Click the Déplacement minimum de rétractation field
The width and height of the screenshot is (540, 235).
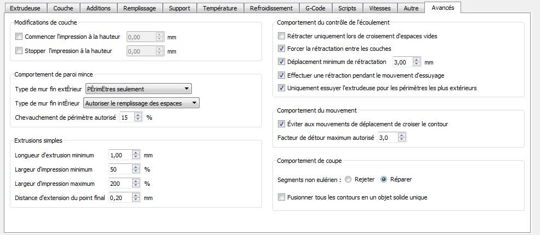tap(402, 62)
